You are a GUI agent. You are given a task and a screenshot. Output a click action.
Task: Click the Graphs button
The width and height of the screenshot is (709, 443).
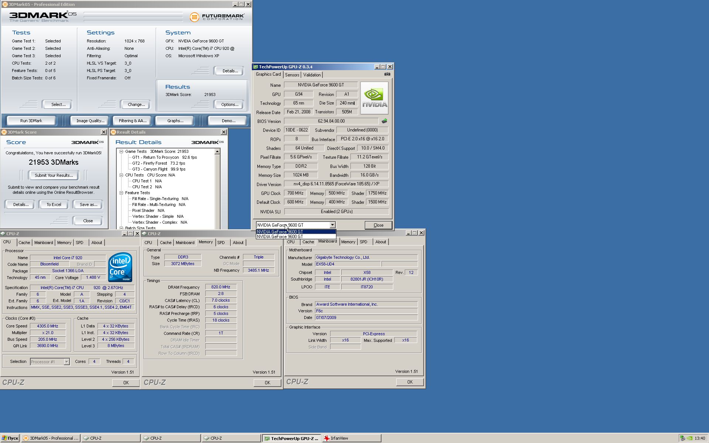(175, 121)
